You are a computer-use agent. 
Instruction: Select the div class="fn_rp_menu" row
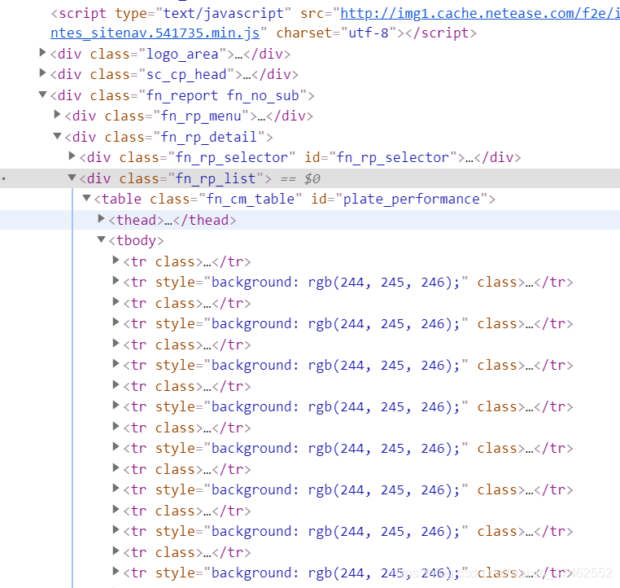(189, 116)
